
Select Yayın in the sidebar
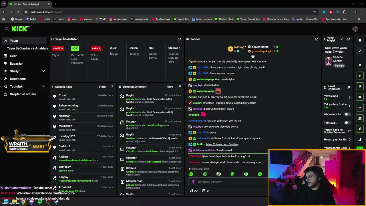24,41
